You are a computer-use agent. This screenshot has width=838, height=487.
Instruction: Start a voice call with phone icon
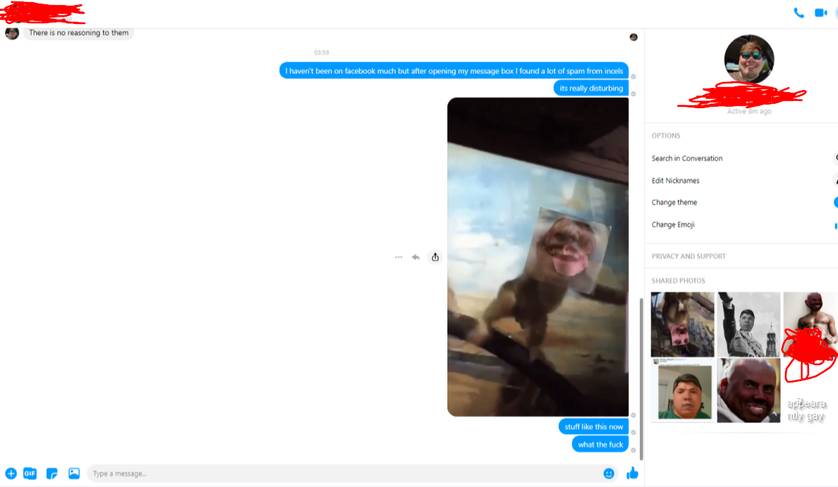(x=799, y=13)
